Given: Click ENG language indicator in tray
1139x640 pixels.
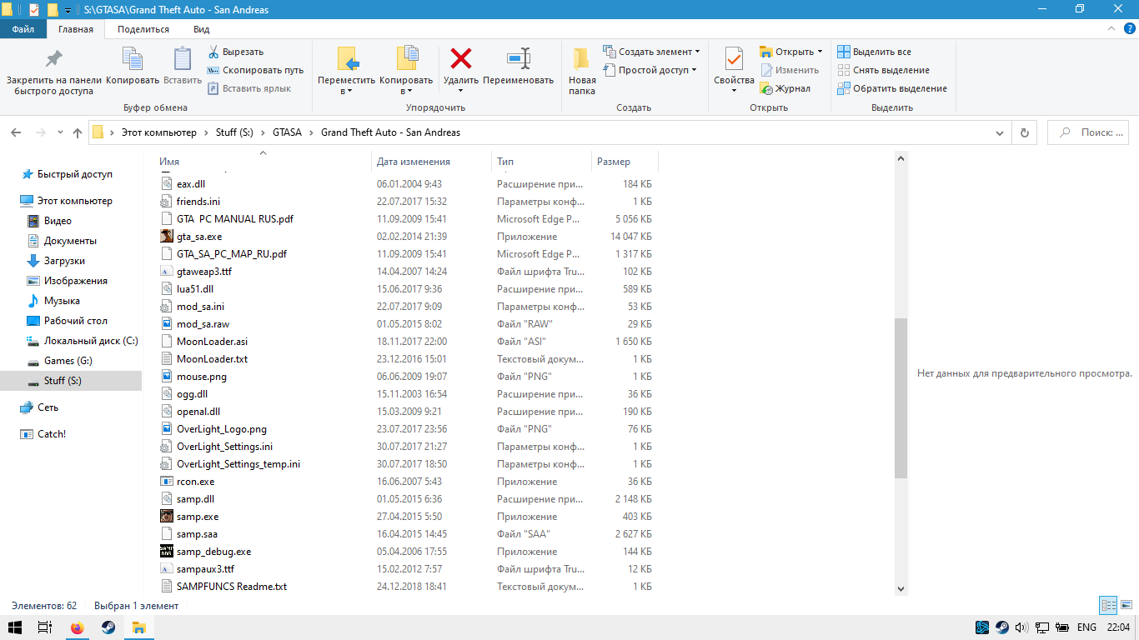Looking at the screenshot, I should click(x=1086, y=627).
